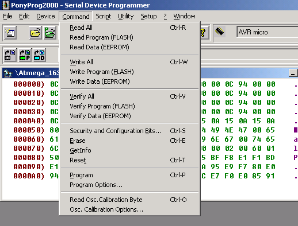Open the File menu
298x226 pixels.
pos(7,16)
